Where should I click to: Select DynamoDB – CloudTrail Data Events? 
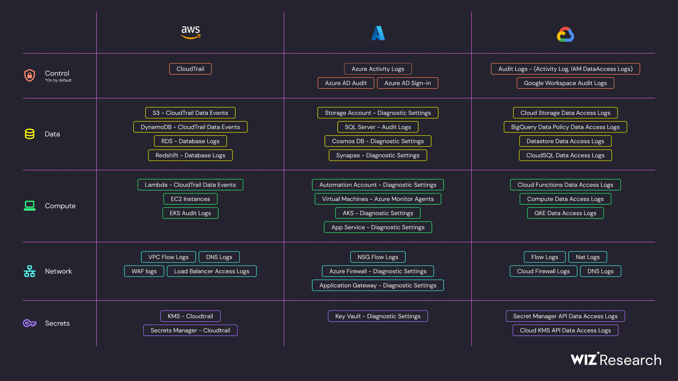tap(190, 127)
